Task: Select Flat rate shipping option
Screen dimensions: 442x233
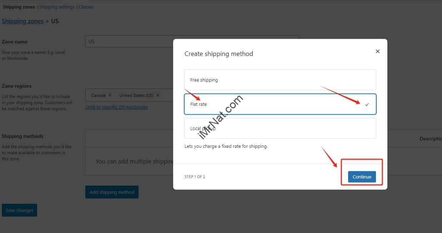Action: coord(280,104)
